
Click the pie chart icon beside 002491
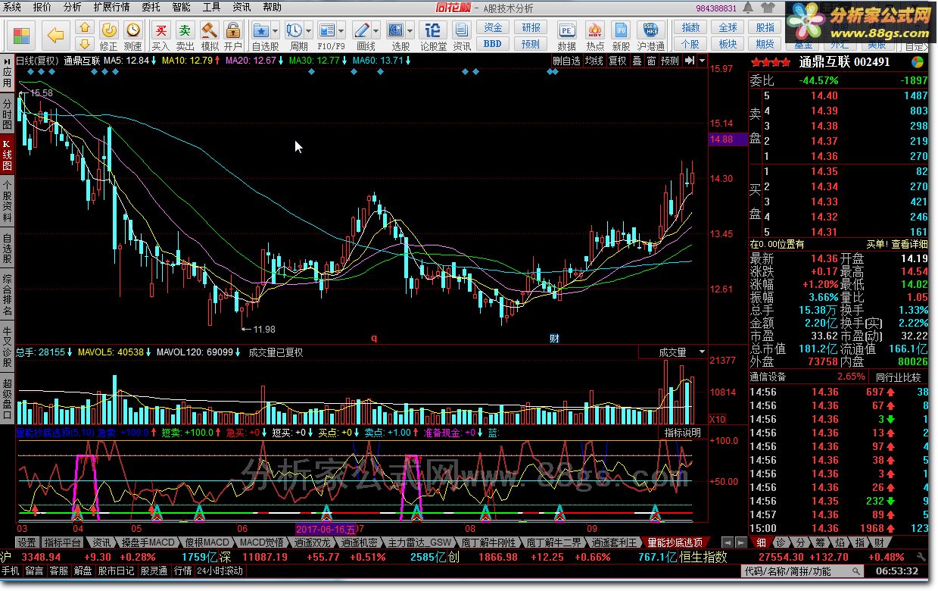click(917, 61)
